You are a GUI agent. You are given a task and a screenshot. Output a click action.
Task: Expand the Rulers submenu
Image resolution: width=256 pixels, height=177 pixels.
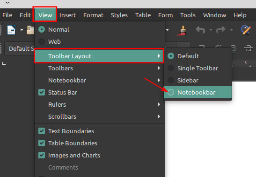point(100,104)
